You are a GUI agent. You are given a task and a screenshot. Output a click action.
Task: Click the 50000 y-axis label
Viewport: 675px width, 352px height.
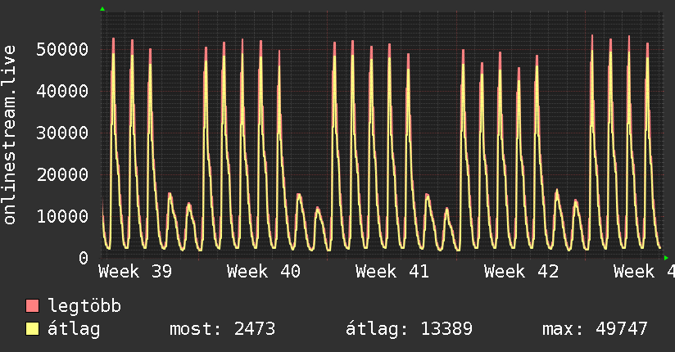pyautogui.click(x=62, y=49)
